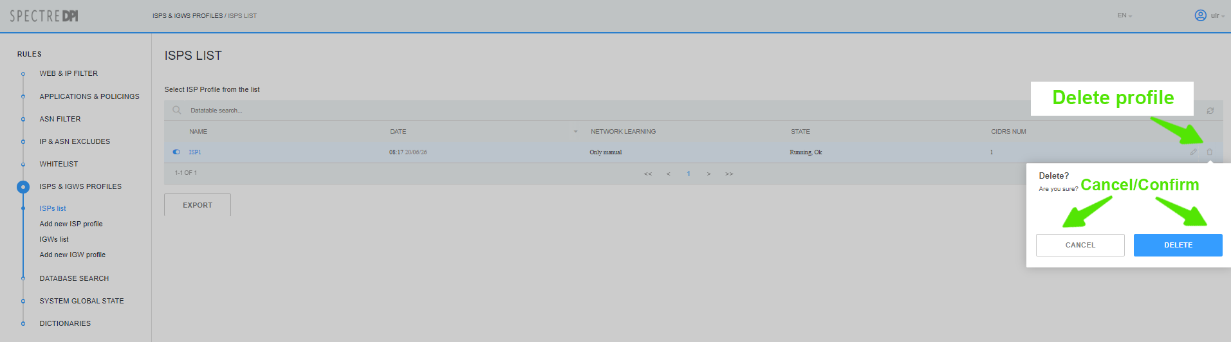Viewport: 1231px width, 342px height.
Task: Click the EXPORT button
Action: click(198, 205)
